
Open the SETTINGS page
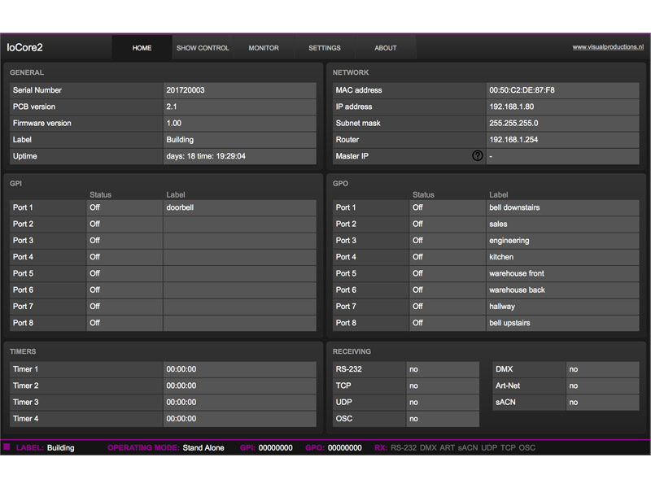coord(325,47)
